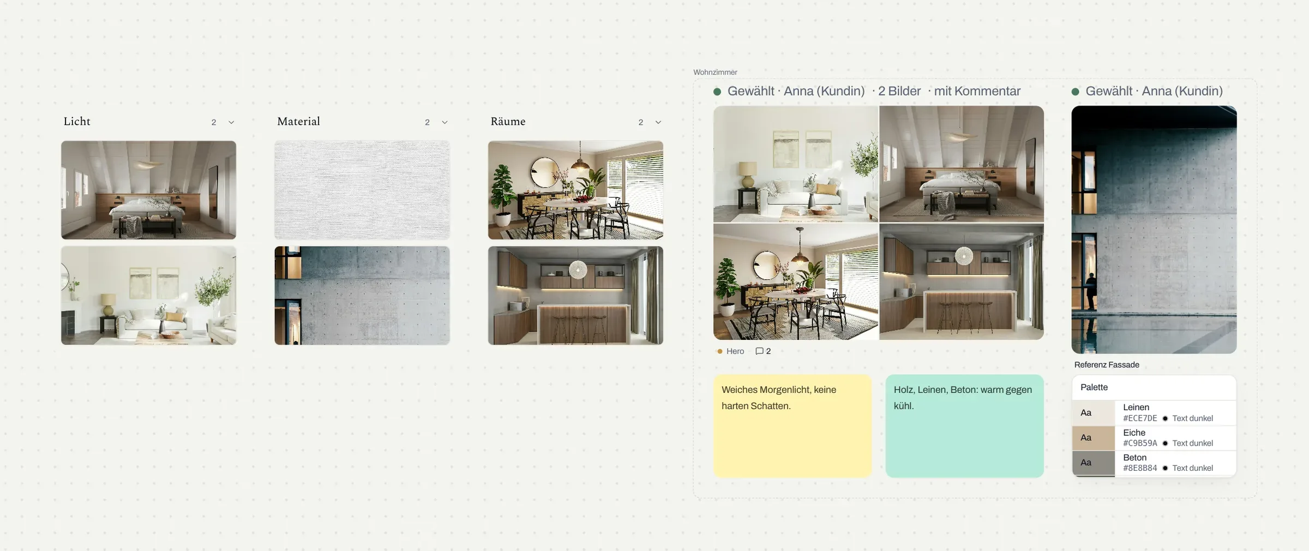The width and height of the screenshot is (1309, 551).
Task: Click the 'Hero' tag label
Action: click(735, 351)
